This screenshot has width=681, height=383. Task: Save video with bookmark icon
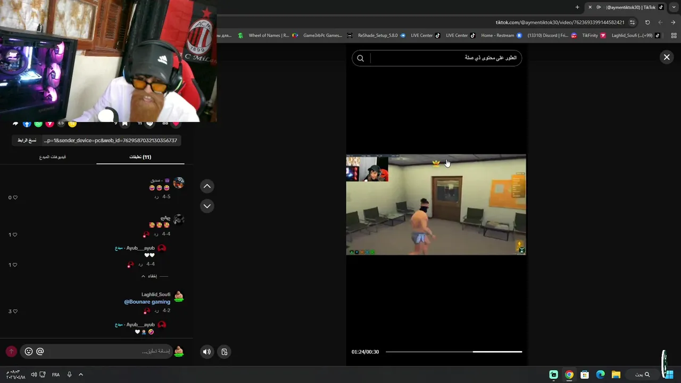click(x=125, y=123)
